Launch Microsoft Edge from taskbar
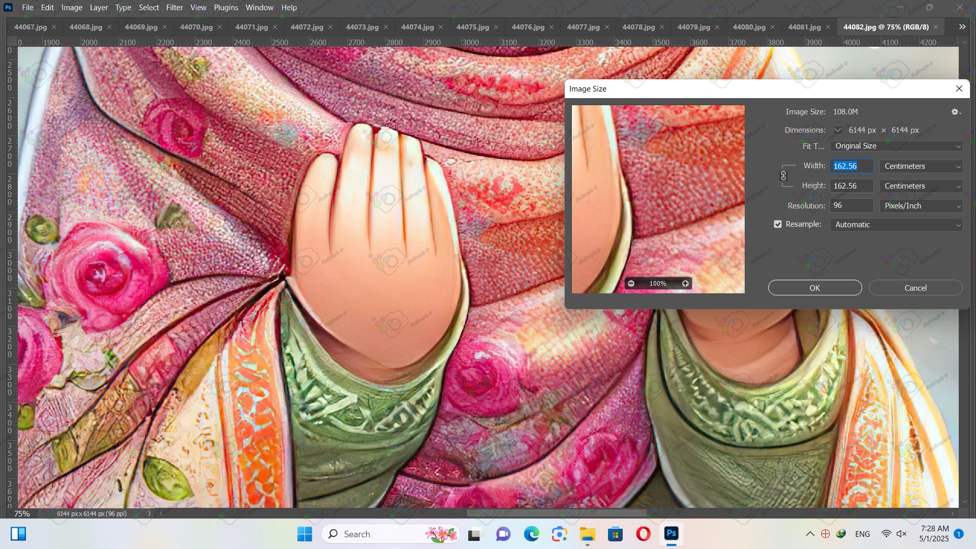The height and width of the screenshot is (549, 976). coord(531,534)
